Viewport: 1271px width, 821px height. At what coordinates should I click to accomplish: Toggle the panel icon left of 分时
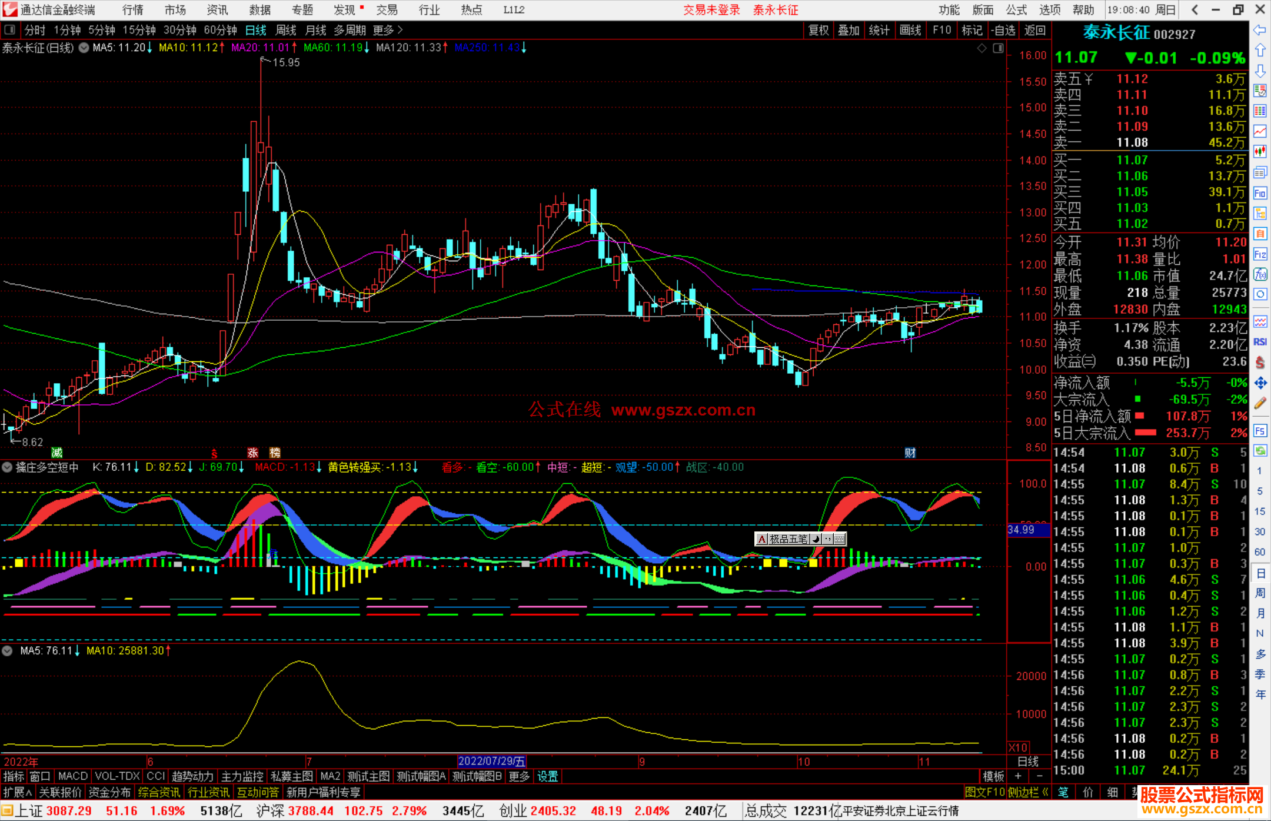point(10,30)
